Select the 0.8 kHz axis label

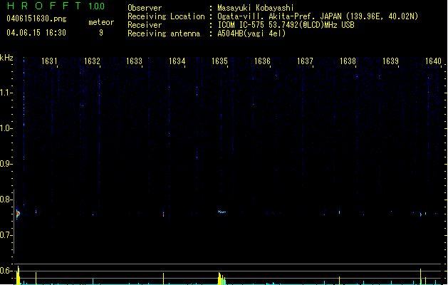6,199
